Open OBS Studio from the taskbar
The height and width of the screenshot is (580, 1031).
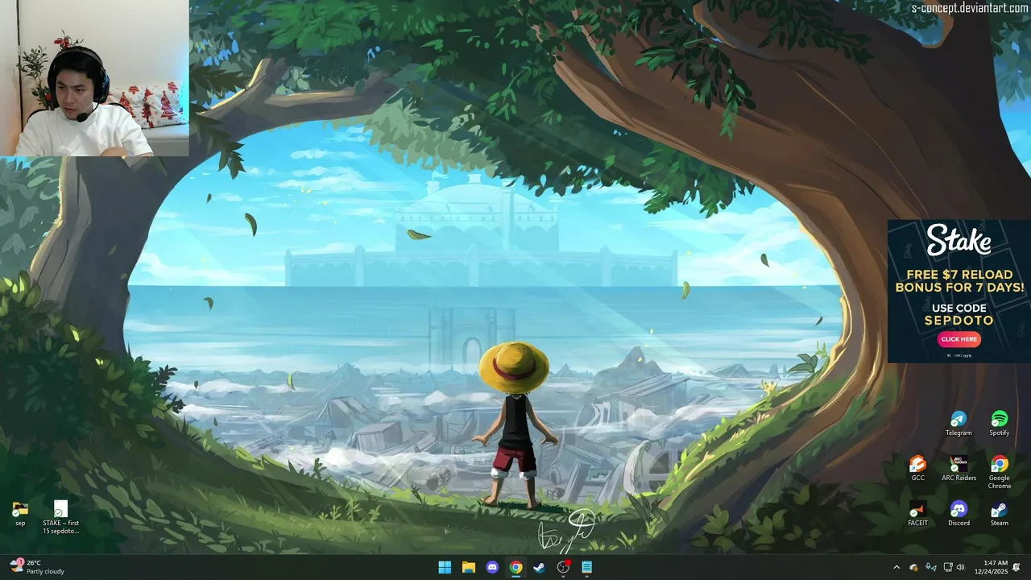coord(563,567)
